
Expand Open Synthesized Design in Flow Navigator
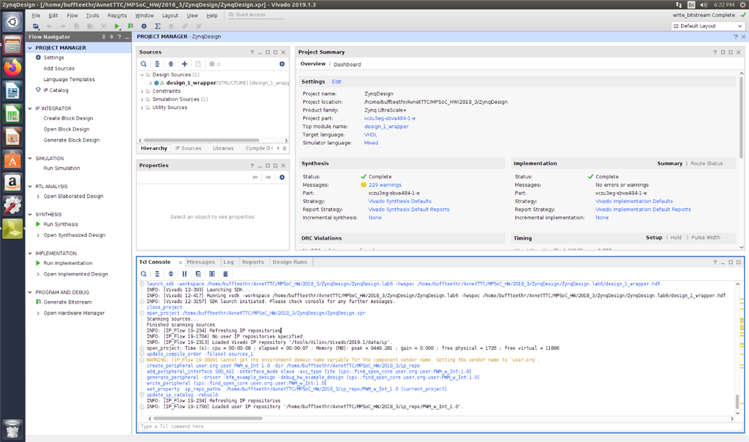tap(37, 236)
